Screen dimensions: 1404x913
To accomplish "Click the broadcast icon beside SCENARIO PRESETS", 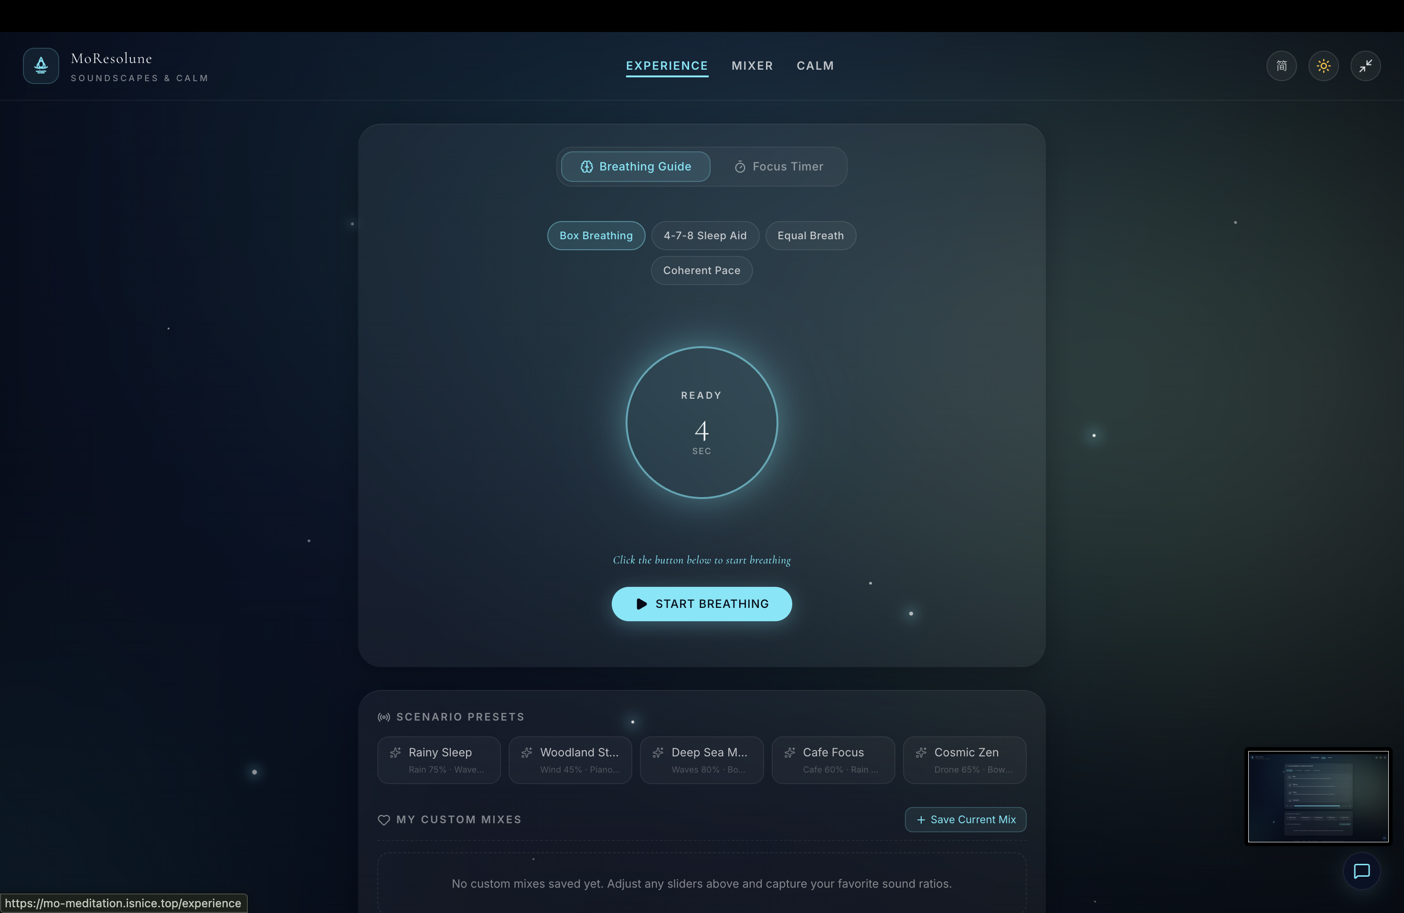I will click(383, 717).
